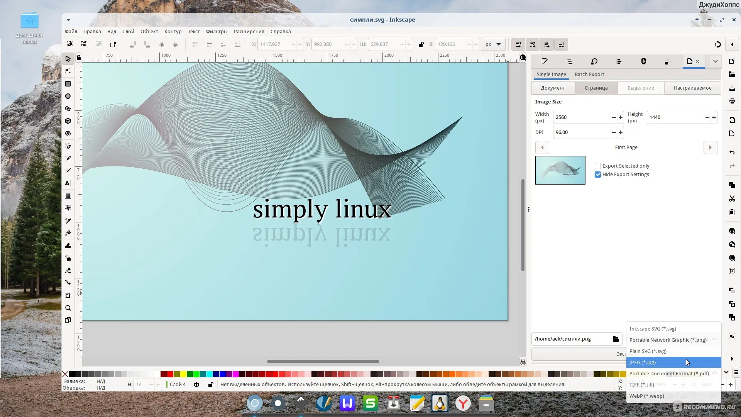Select the Mesh gradient tool
Screen dimensions: 741x417
click(68, 208)
